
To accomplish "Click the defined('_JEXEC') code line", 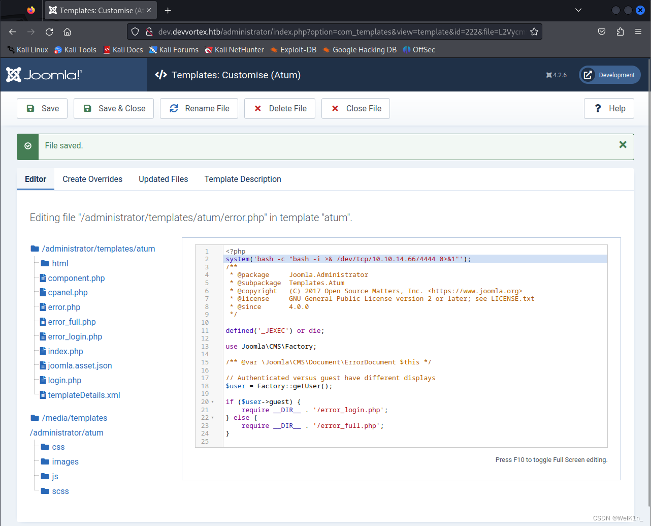I will pos(275,330).
